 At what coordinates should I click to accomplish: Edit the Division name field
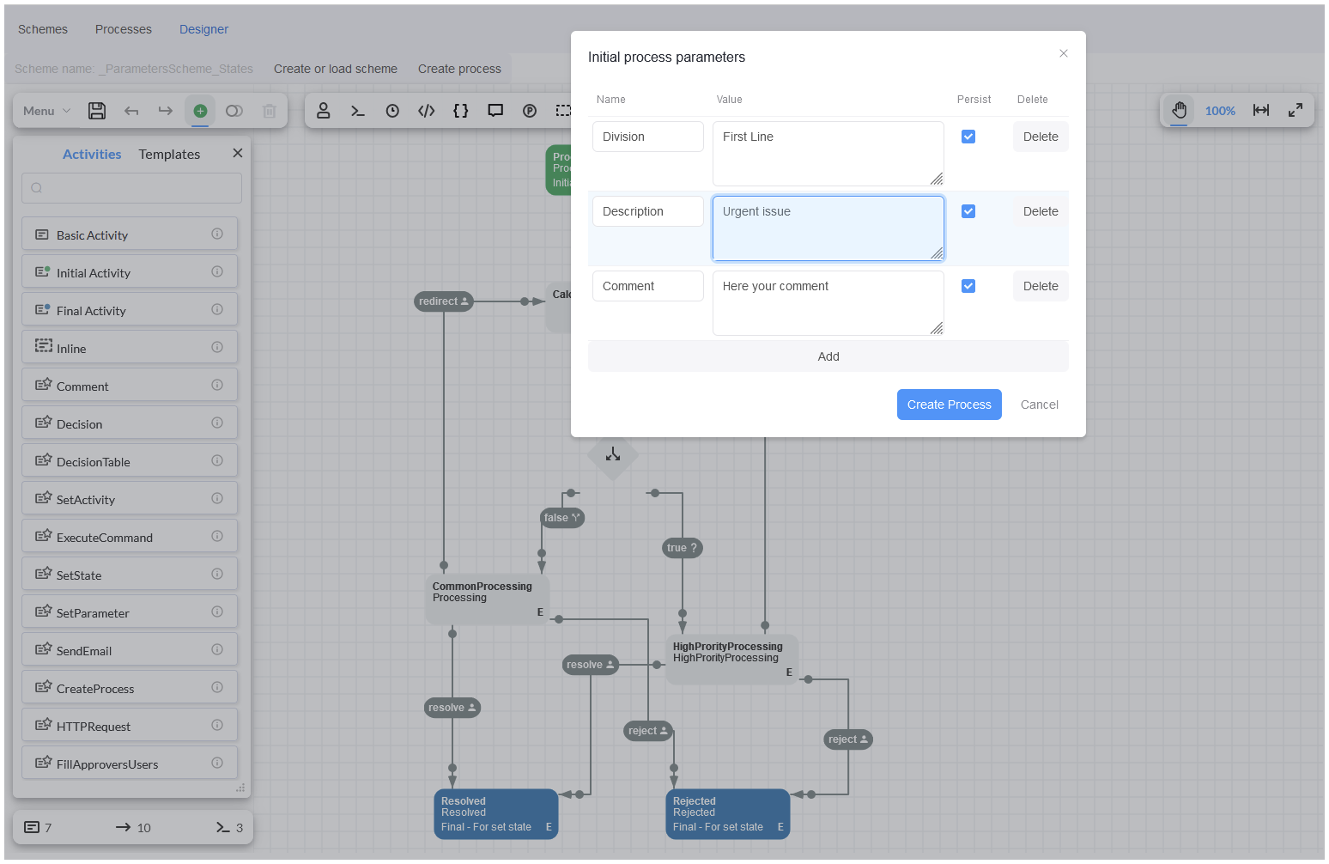[648, 137]
